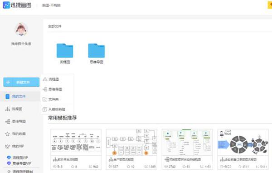Click the blue file icon beside 我的文件
Screen dimensions: 272x173
[x=7, y=96]
